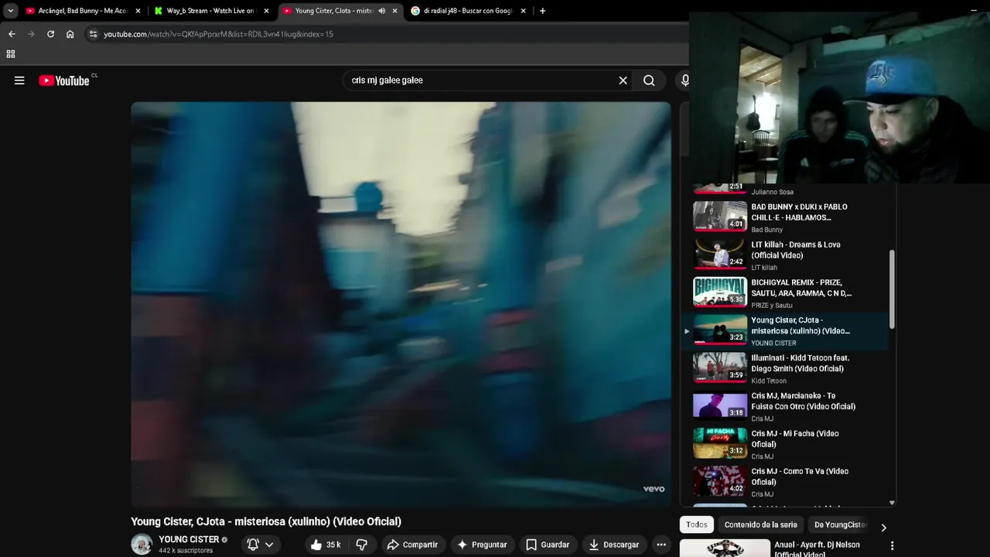Open the tab search dropdown arrow
990x557 pixels.
(10, 11)
